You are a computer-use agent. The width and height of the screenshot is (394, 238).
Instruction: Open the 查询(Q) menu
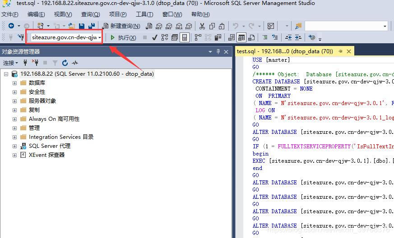point(90,14)
